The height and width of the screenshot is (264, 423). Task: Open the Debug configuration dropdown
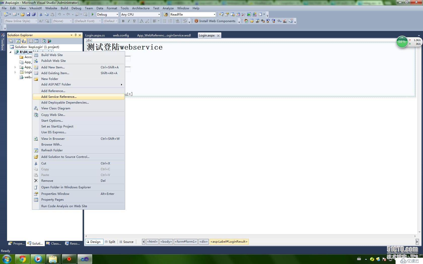117,14
